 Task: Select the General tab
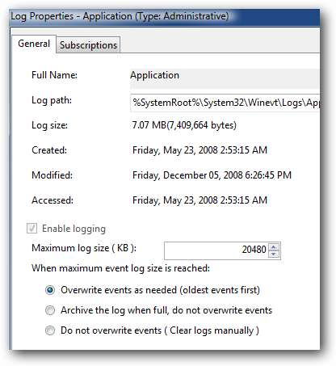(x=34, y=44)
